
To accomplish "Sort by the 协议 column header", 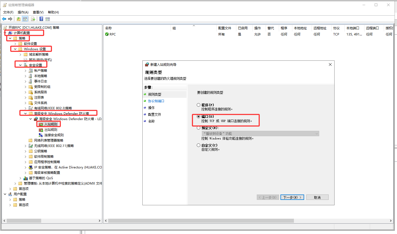I will pos(338,28).
